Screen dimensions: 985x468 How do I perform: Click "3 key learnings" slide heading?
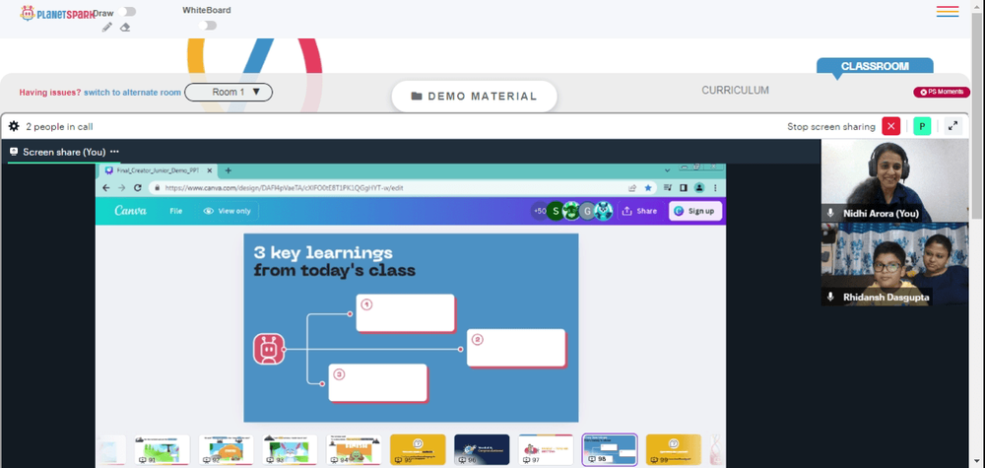tap(323, 253)
